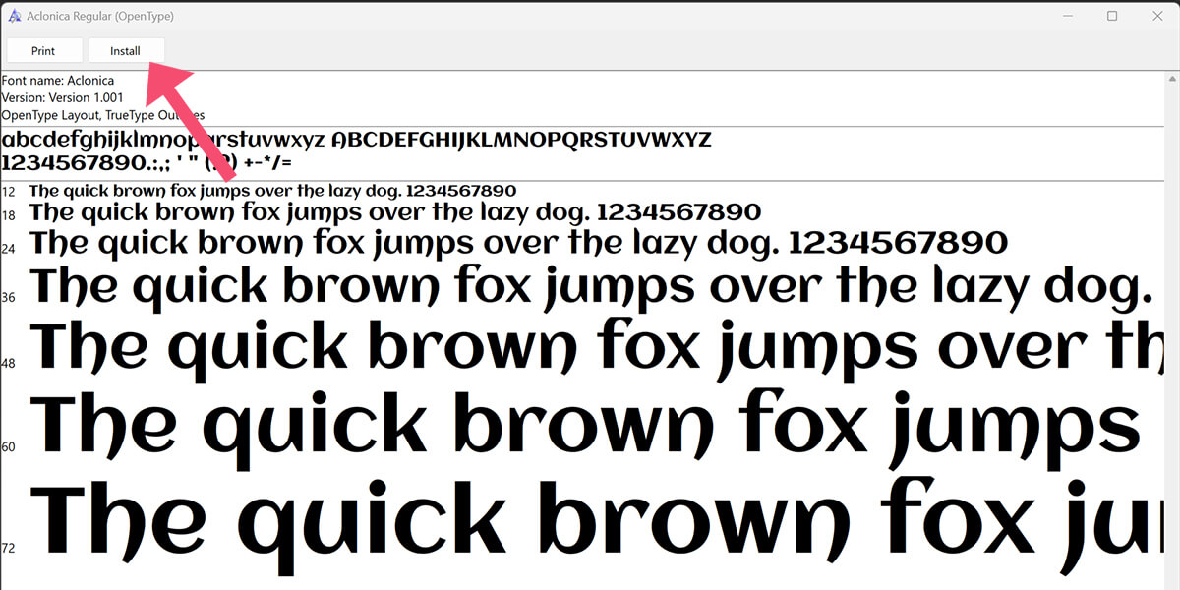Click the Aclonica font app icon in the title bar
1180x590 pixels.
tap(14, 17)
